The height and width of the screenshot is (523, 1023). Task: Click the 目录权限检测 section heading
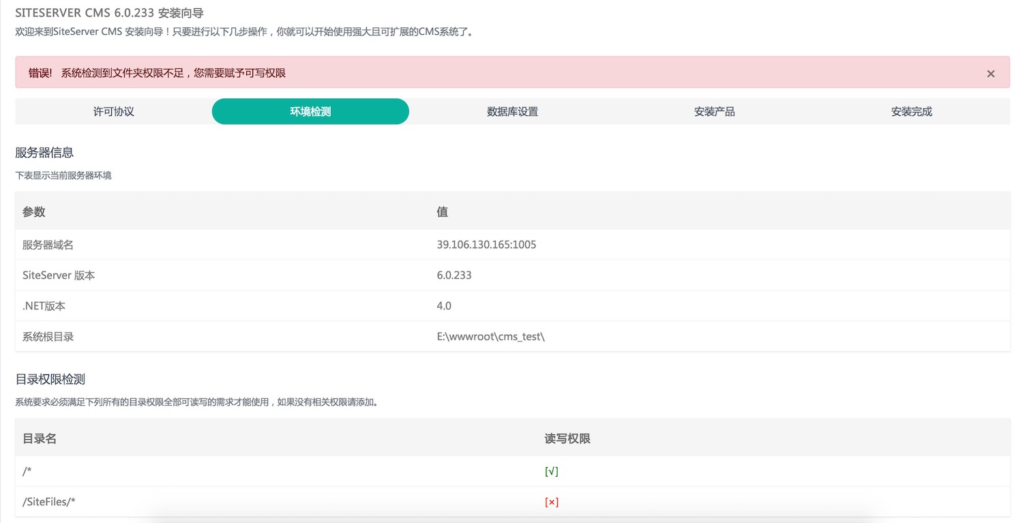50,380
